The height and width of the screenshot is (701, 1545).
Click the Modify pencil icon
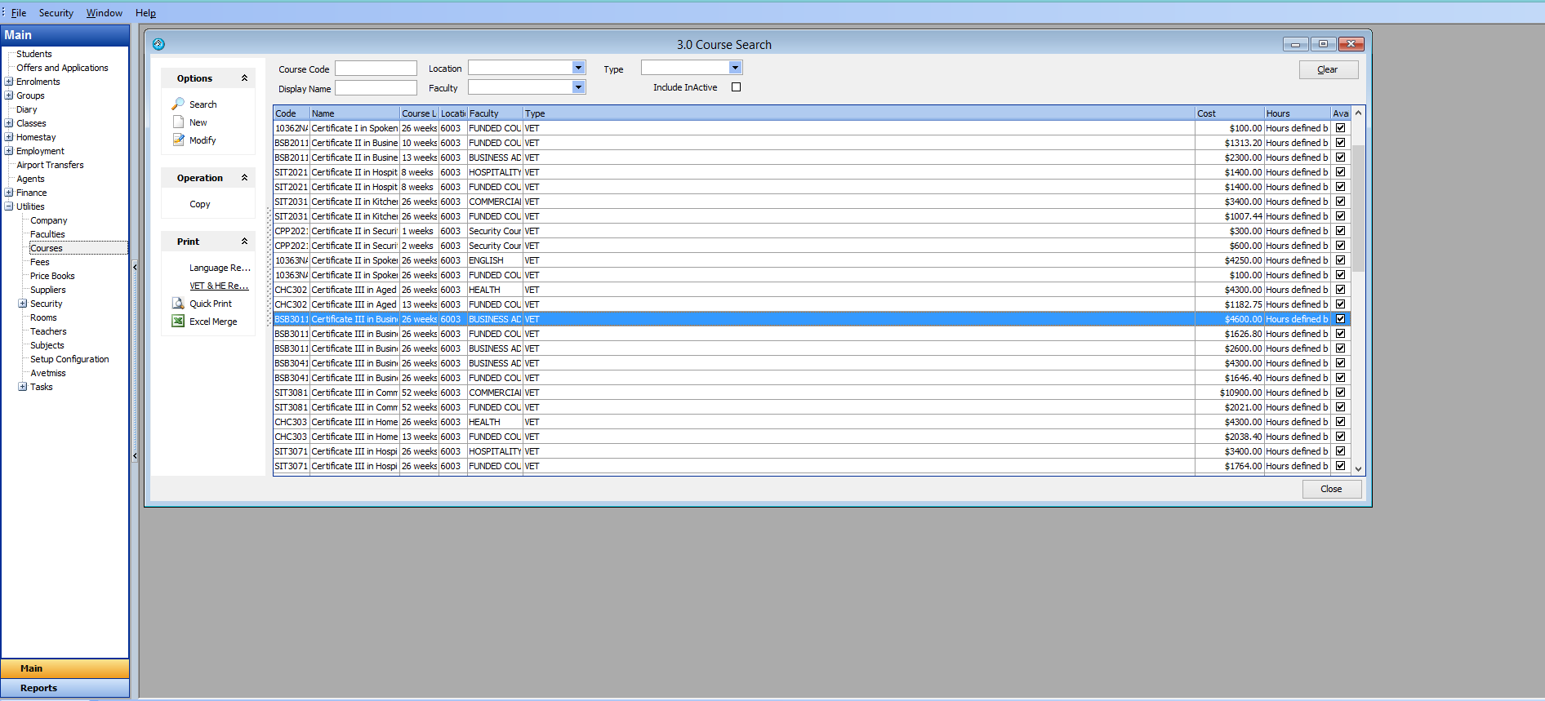coord(178,140)
